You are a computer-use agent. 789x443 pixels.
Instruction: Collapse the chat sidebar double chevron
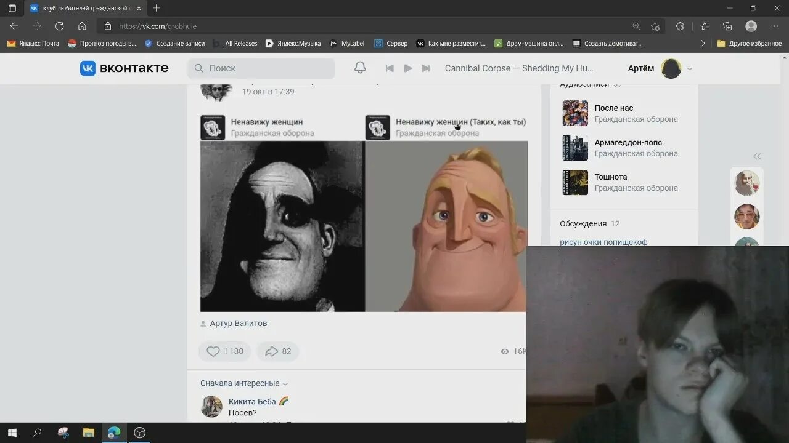pyautogui.click(x=757, y=156)
